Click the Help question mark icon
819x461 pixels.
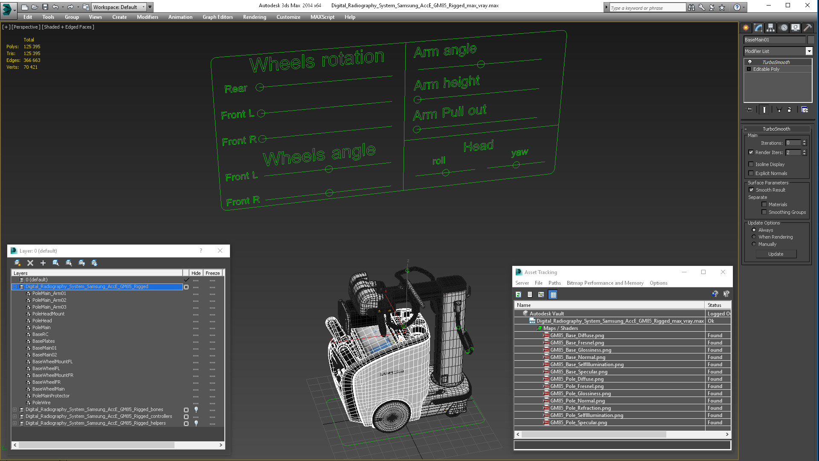coord(737,7)
